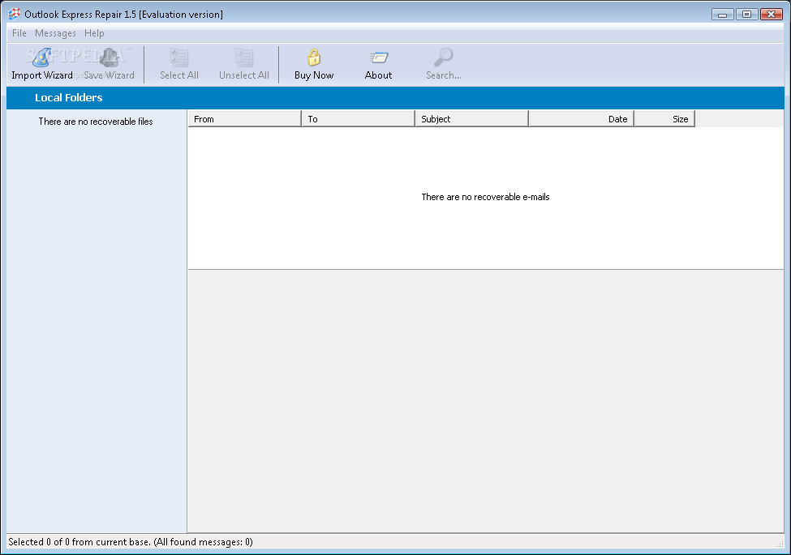Sort by the Date column header

point(582,119)
